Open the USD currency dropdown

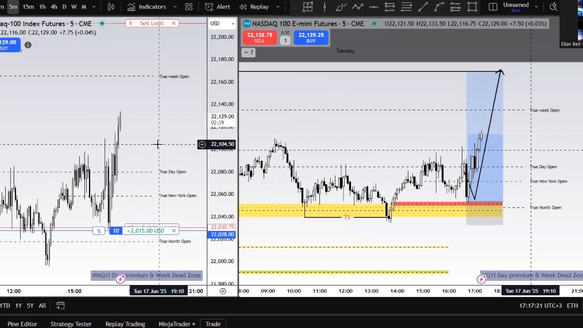coord(222,24)
